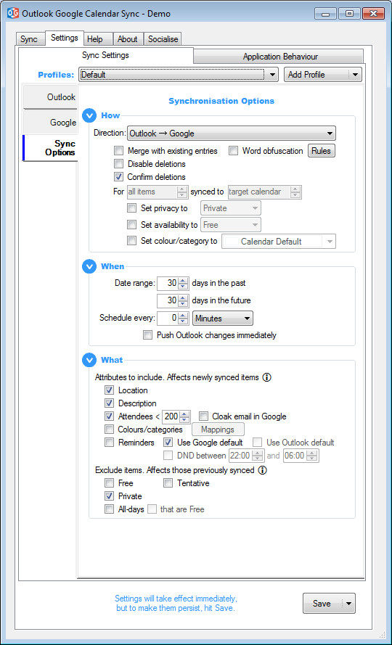Viewport: 392px width, 645px height.
Task: Open the About tab
Action: (x=128, y=39)
